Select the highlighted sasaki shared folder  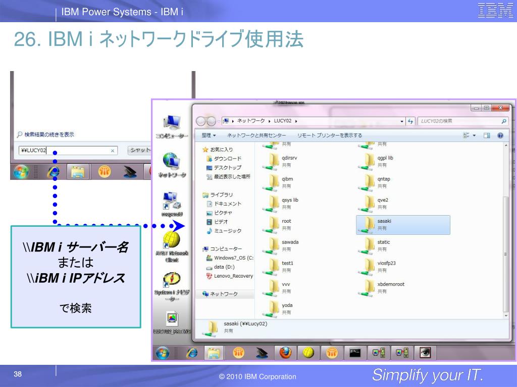pos(403,225)
